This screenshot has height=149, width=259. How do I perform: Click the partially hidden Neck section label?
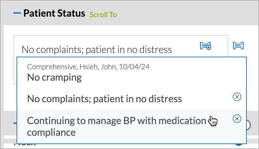point(25,145)
